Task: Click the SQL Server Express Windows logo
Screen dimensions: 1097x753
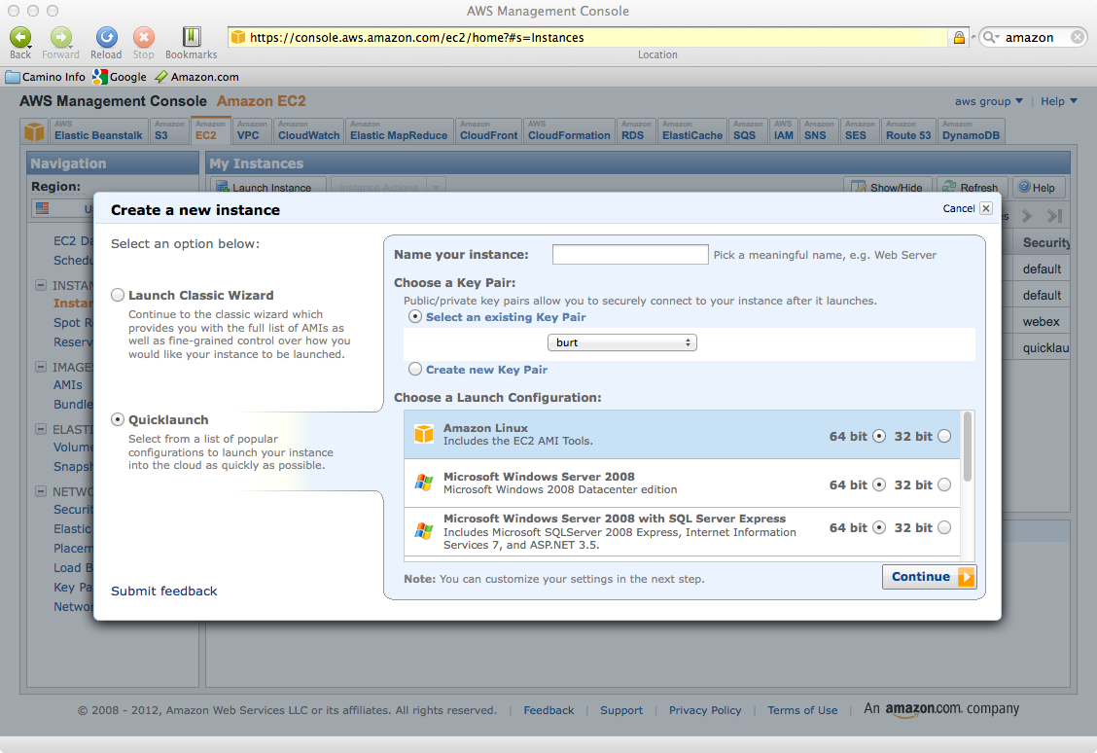Action: 424,530
